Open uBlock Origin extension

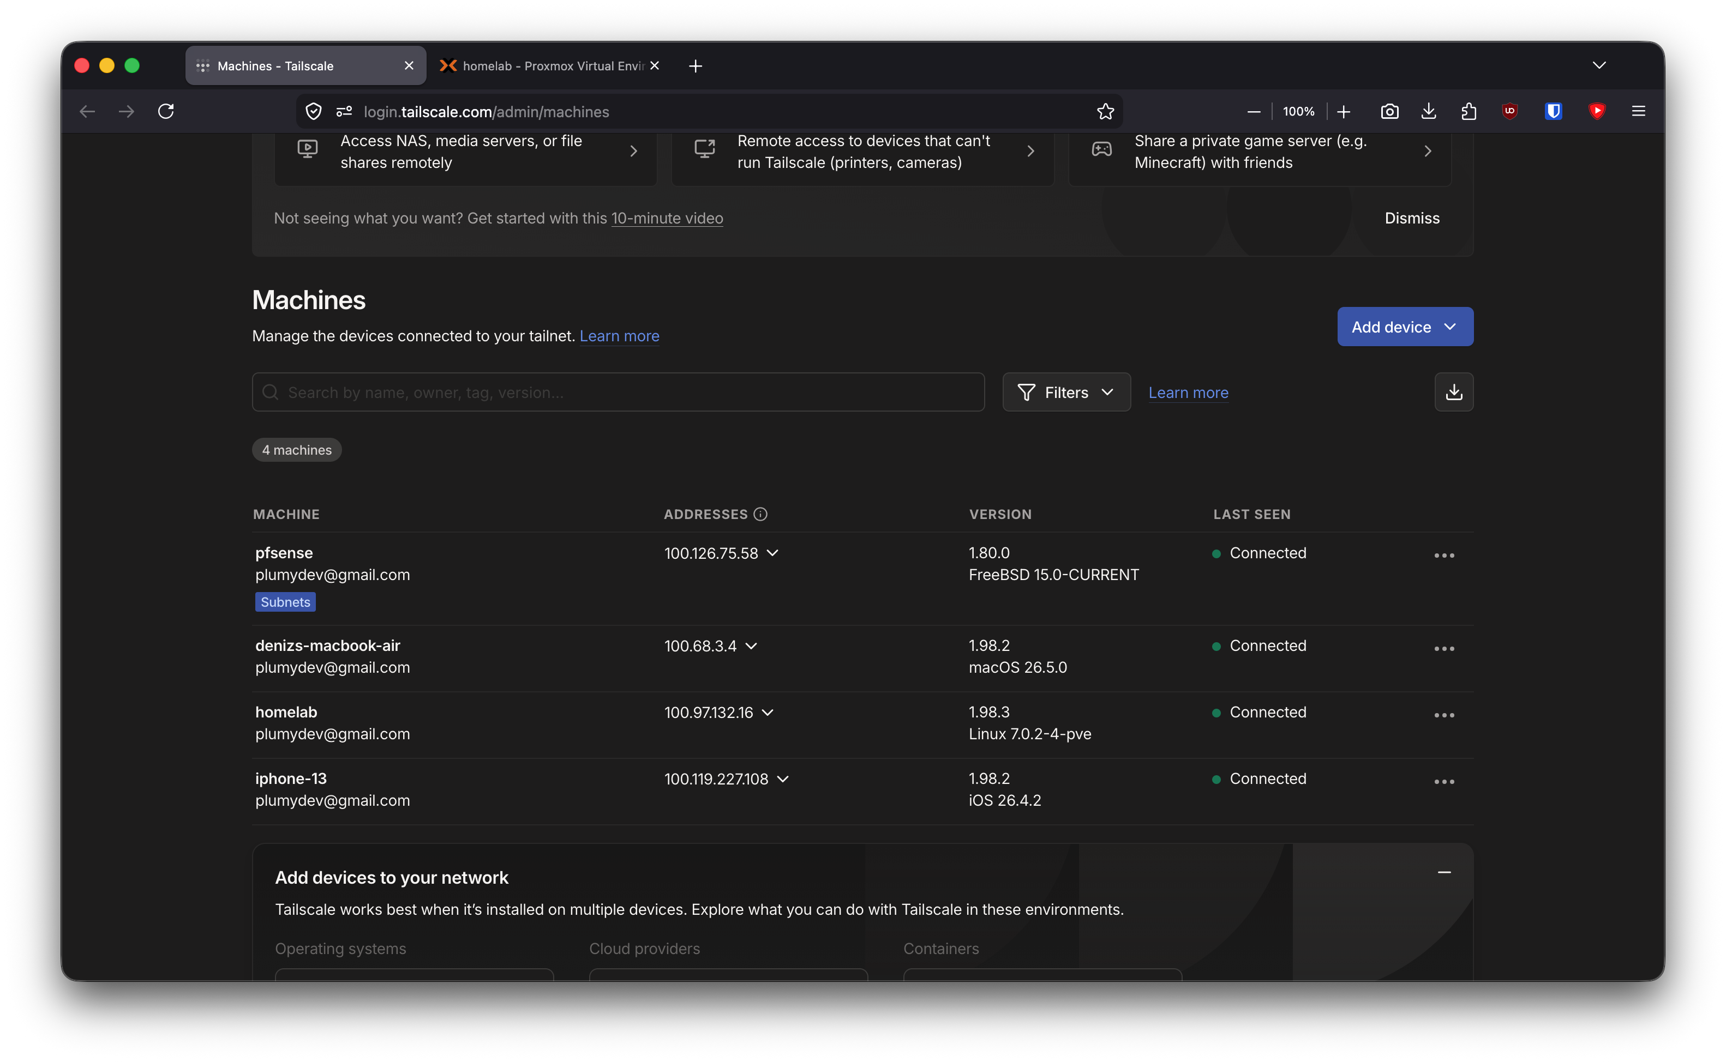(1509, 111)
